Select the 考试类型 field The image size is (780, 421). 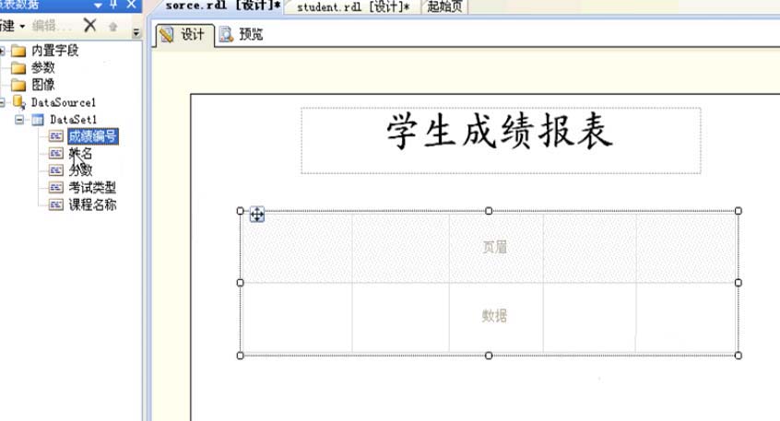click(92, 187)
